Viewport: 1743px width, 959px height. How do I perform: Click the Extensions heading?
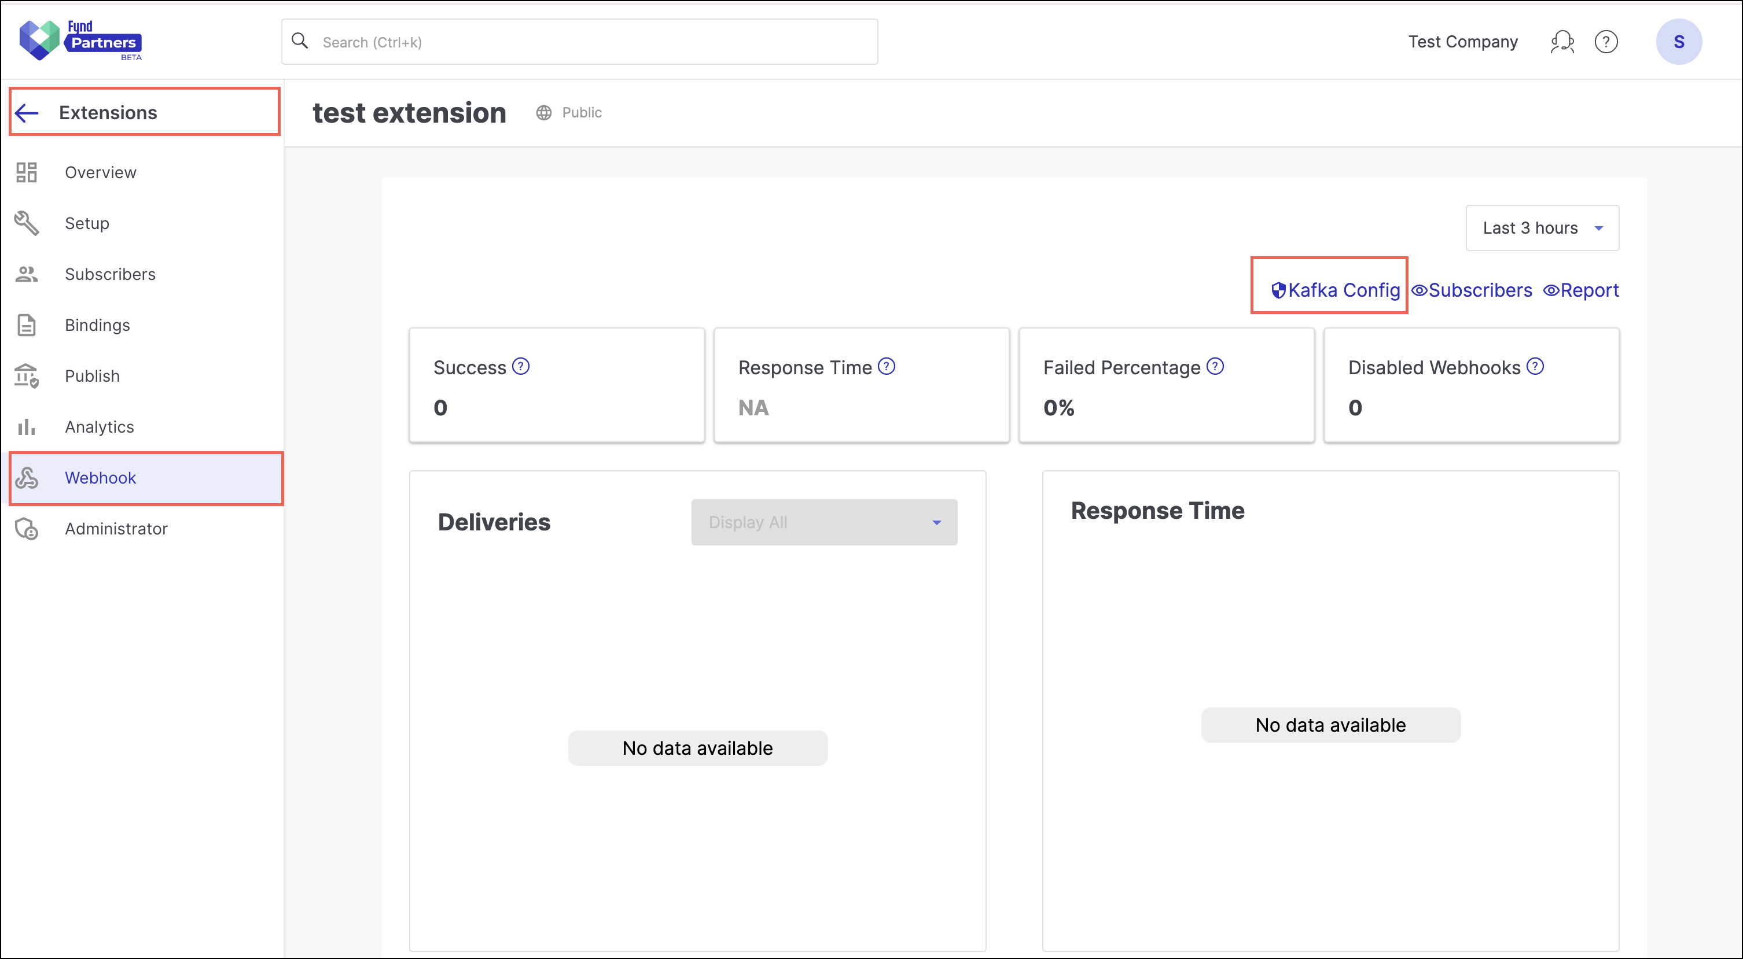pyautogui.click(x=108, y=112)
